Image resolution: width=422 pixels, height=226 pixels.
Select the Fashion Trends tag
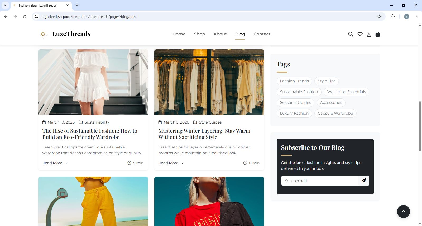[x=294, y=81]
